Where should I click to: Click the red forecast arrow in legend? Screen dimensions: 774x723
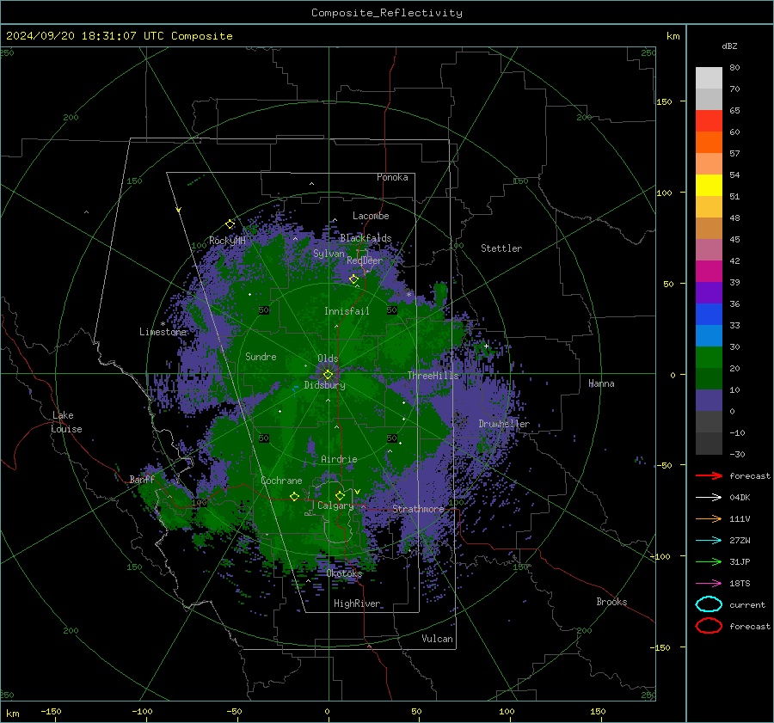(709, 475)
